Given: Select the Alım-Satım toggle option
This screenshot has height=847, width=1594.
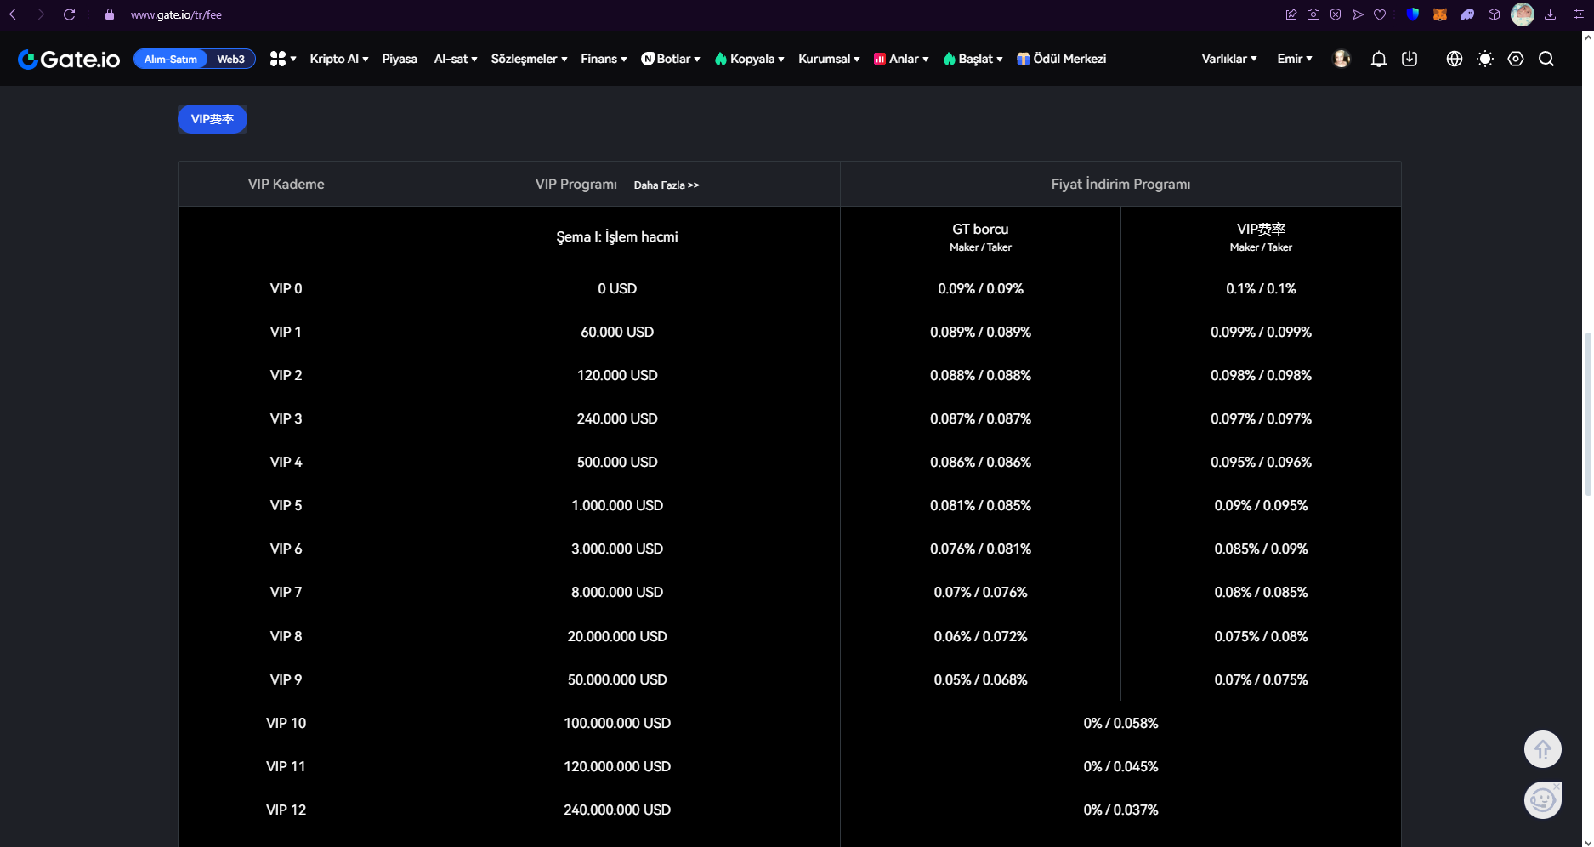Looking at the screenshot, I should tap(171, 59).
